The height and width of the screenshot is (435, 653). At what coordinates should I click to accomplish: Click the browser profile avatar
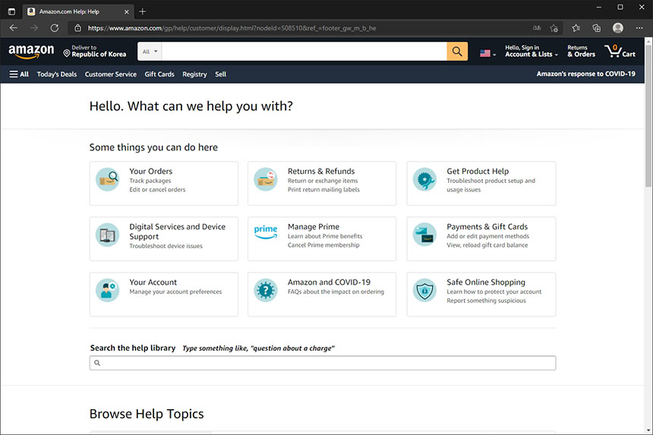pyautogui.click(x=618, y=28)
